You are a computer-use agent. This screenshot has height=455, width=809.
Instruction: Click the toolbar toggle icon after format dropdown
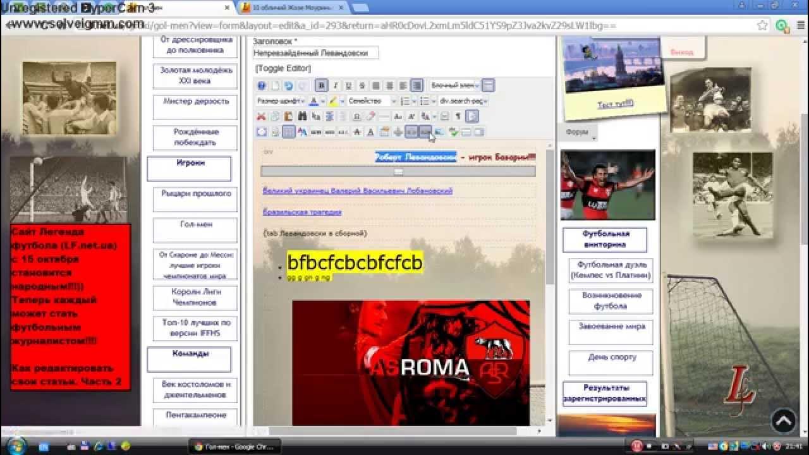pos(488,85)
